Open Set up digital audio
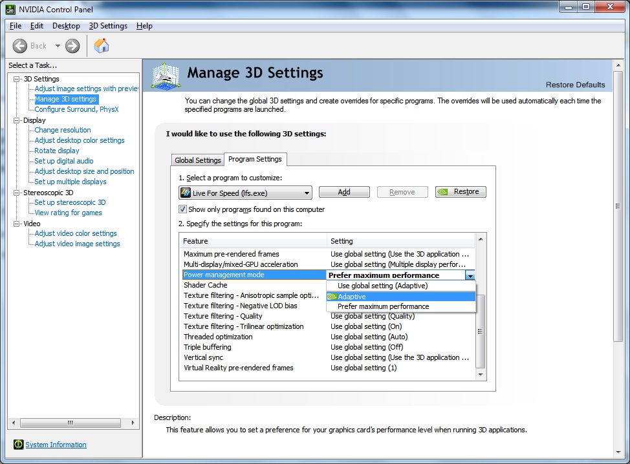The height and width of the screenshot is (464, 630). (64, 161)
